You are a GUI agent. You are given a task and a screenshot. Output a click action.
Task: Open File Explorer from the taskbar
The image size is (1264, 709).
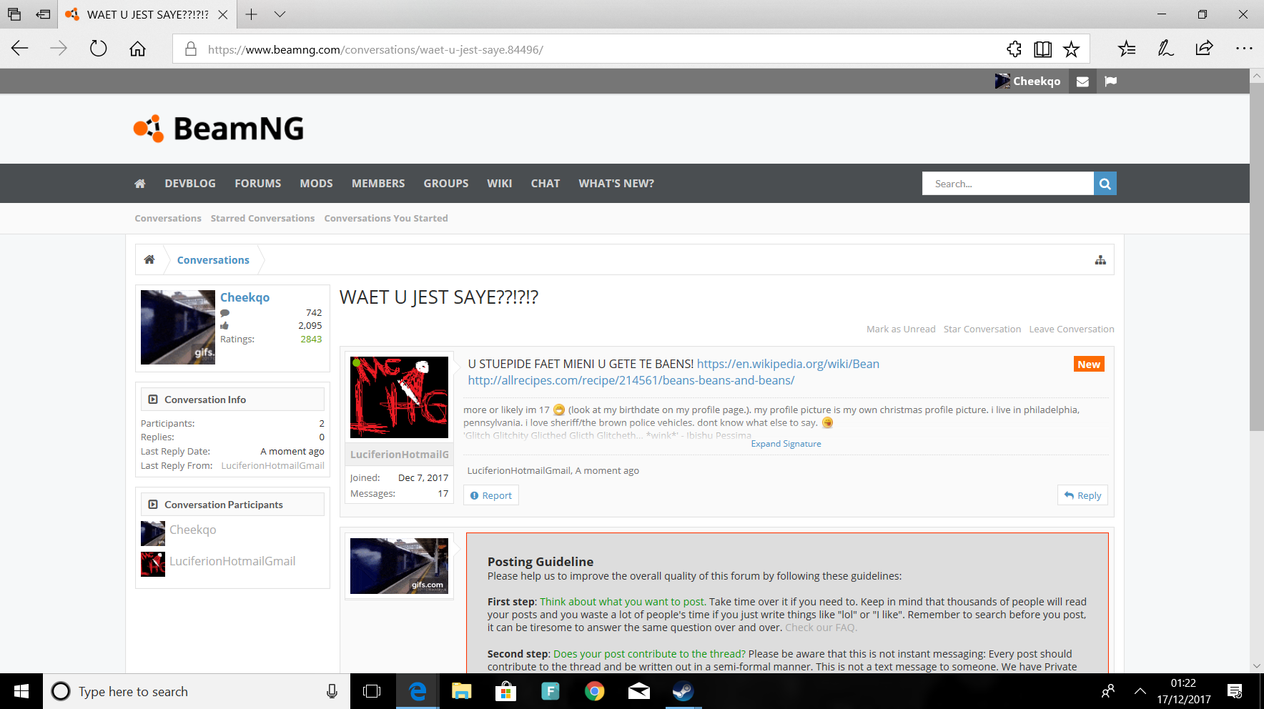pyautogui.click(x=461, y=691)
